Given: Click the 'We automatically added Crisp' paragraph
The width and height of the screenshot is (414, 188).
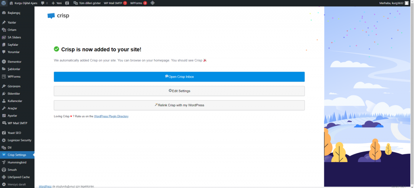Looking at the screenshot, I should point(130,61).
